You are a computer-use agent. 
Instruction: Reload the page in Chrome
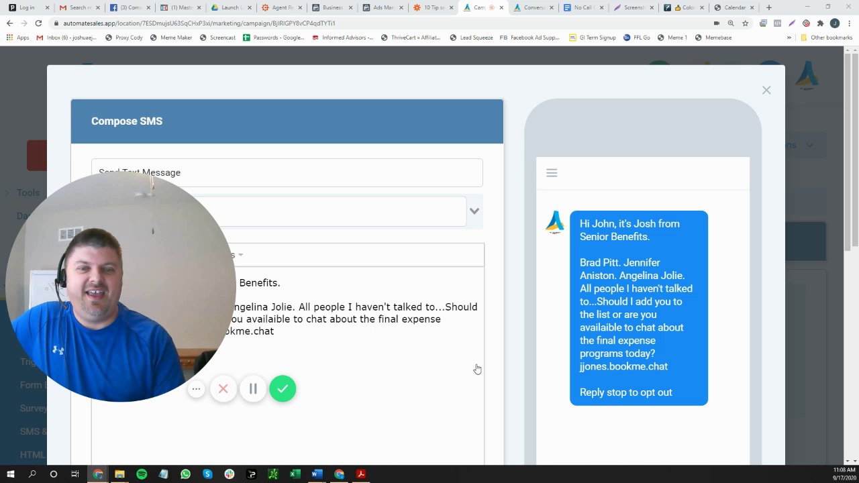38,23
